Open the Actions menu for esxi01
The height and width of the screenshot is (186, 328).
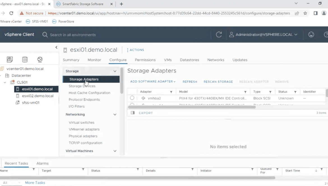pos(135,50)
